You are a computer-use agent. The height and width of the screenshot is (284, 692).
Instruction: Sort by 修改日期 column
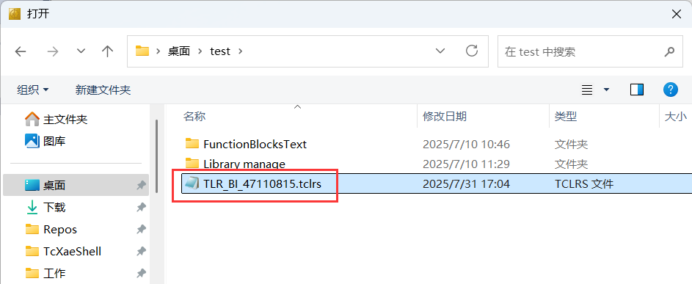(x=445, y=117)
